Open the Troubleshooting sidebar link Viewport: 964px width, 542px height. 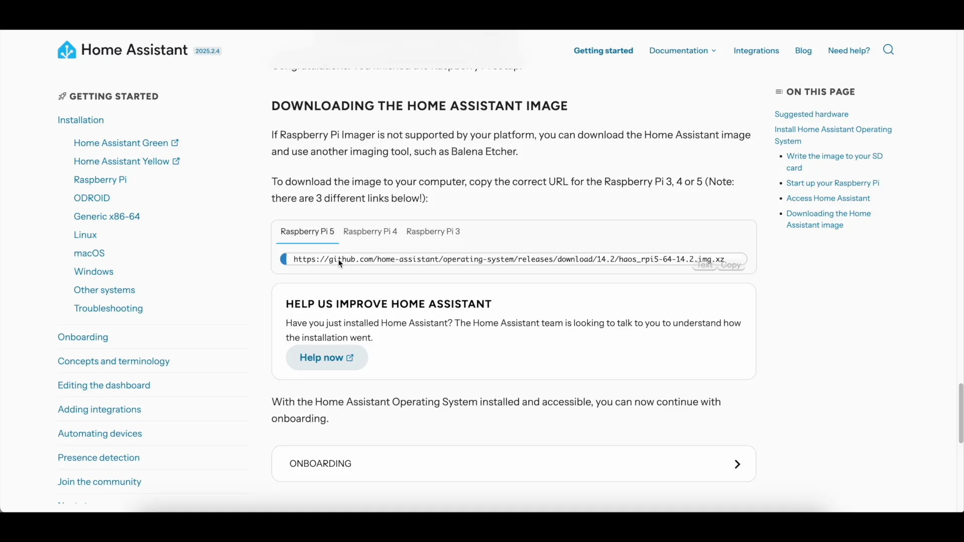[108, 309]
